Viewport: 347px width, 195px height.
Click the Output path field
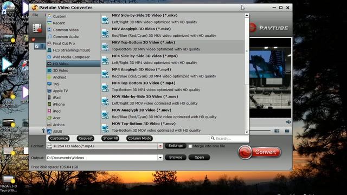pos(102,158)
